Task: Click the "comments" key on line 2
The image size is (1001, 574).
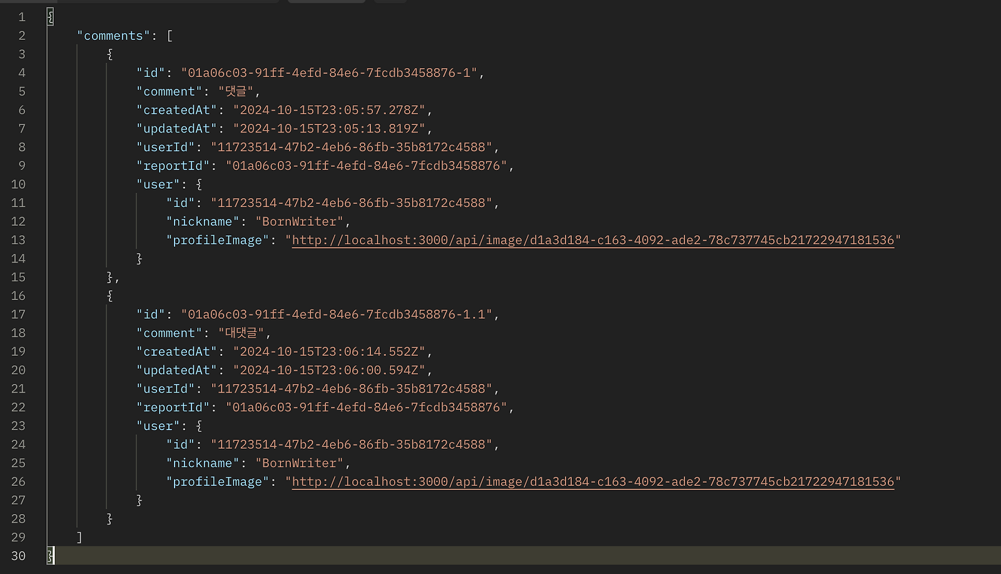Action: point(113,36)
